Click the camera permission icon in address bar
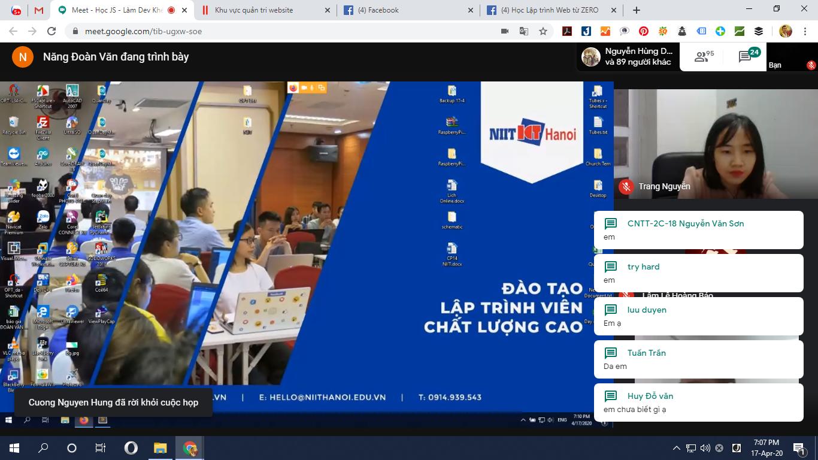This screenshot has width=818, height=460. coord(505,31)
